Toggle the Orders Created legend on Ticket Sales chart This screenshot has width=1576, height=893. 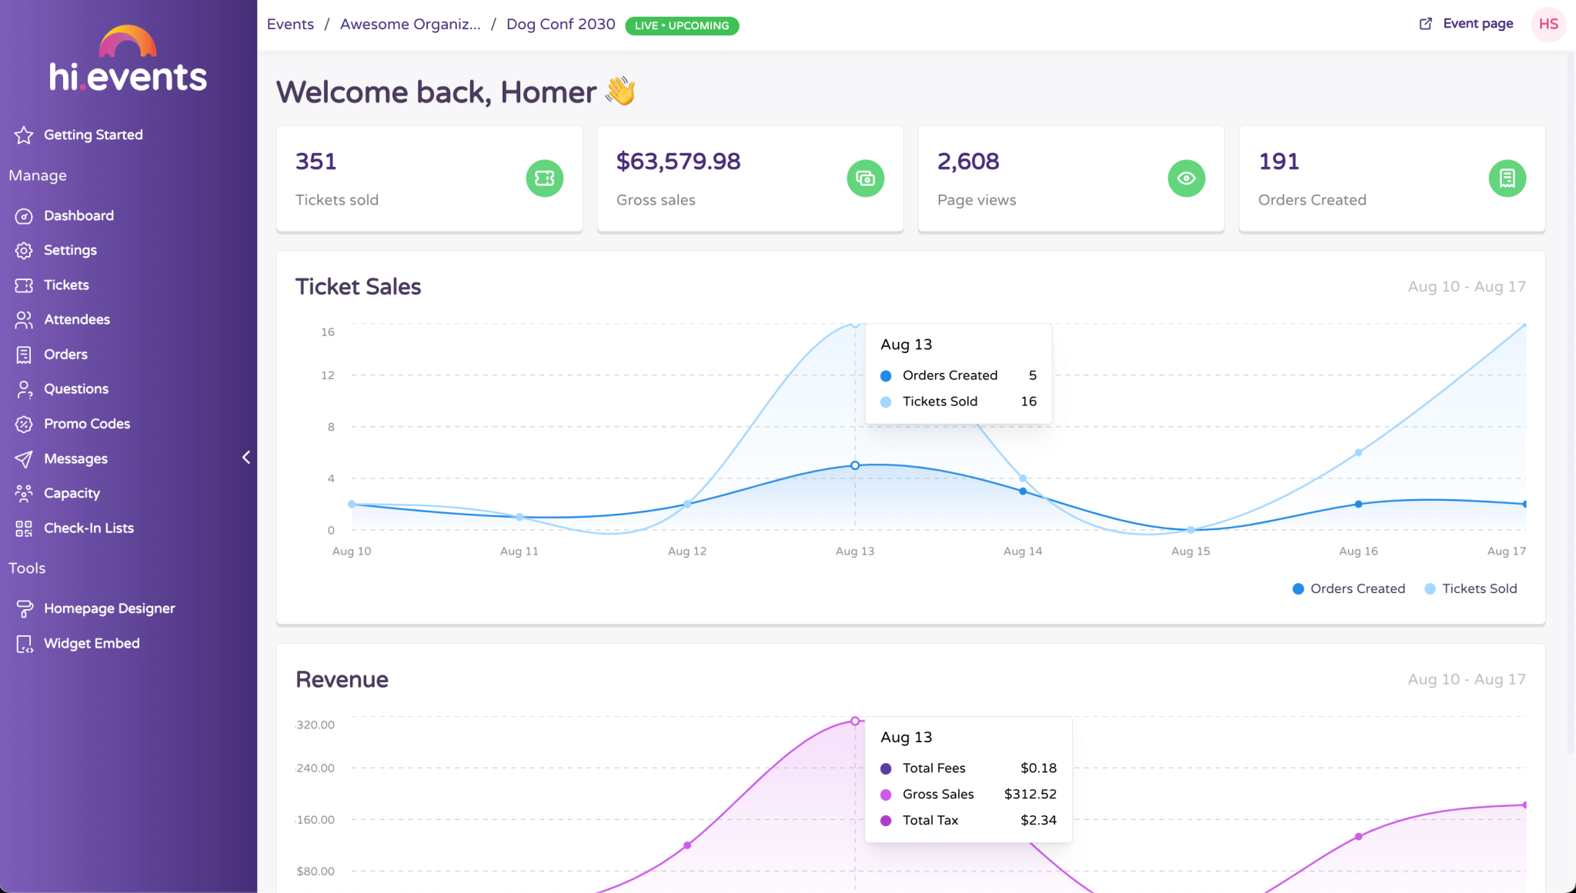1348,588
